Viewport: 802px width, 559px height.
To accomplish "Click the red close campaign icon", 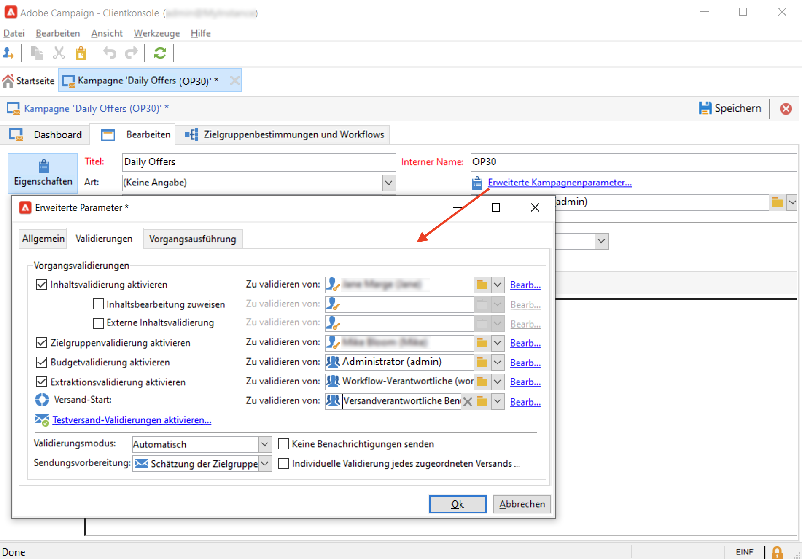I will [786, 109].
